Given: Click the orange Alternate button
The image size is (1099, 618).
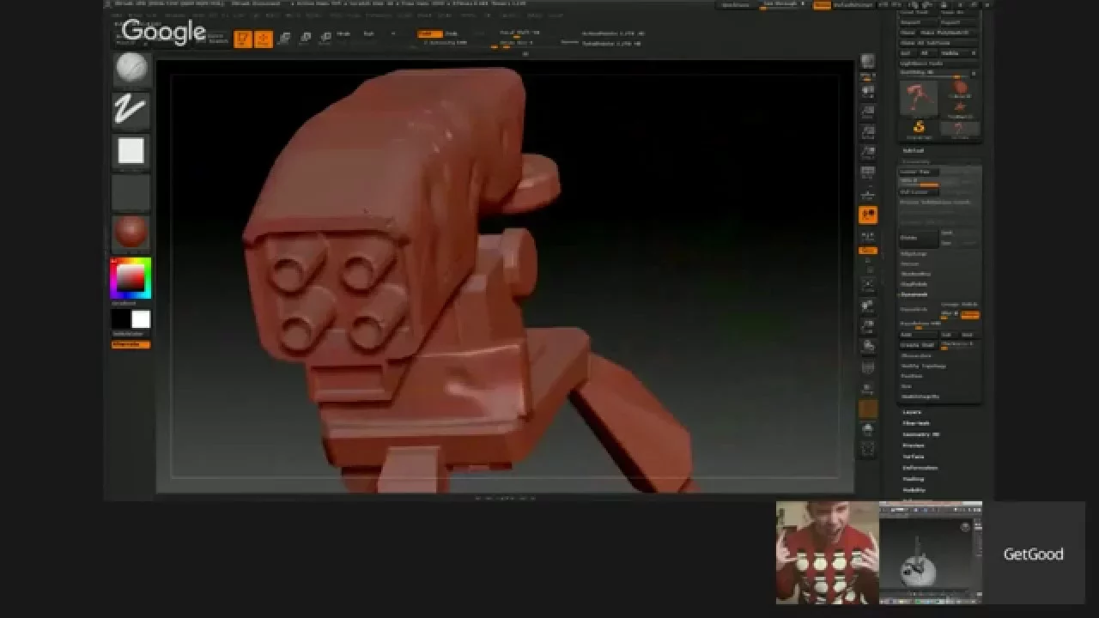Looking at the screenshot, I should (x=131, y=344).
